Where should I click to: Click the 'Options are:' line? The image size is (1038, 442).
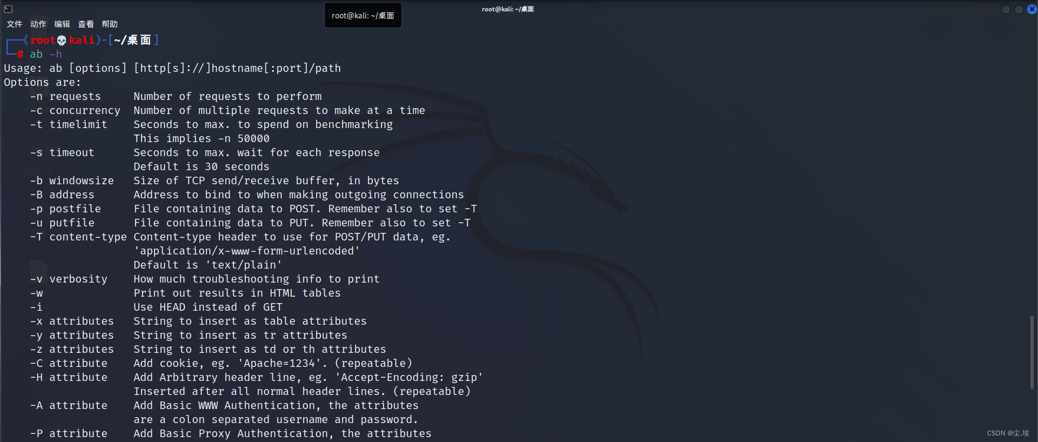point(42,82)
